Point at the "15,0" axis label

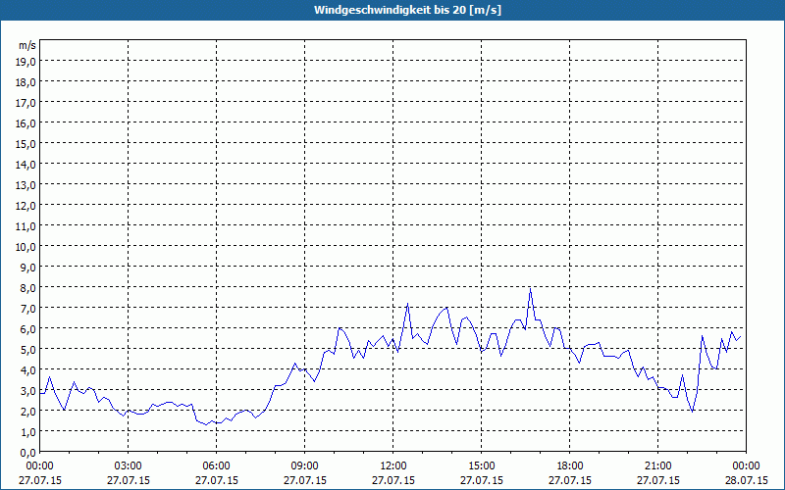click(26, 144)
